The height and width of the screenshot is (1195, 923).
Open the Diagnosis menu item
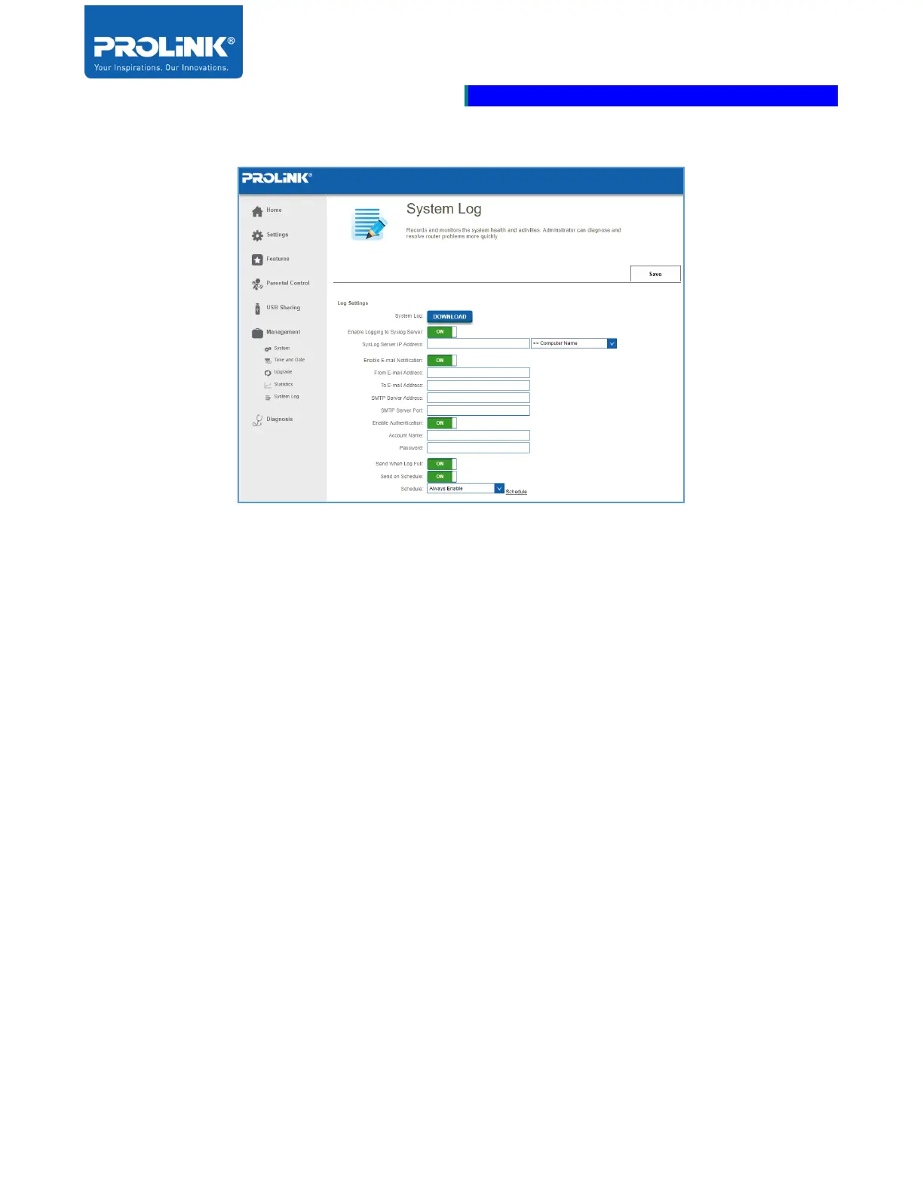tap(279, 419)
